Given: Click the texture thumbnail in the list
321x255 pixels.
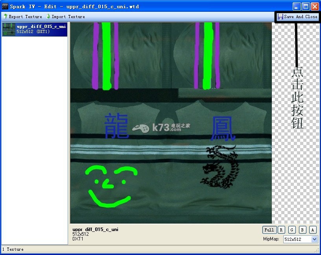Looking at the screenshot, I should pyautogui.click(x=9, y=29).
